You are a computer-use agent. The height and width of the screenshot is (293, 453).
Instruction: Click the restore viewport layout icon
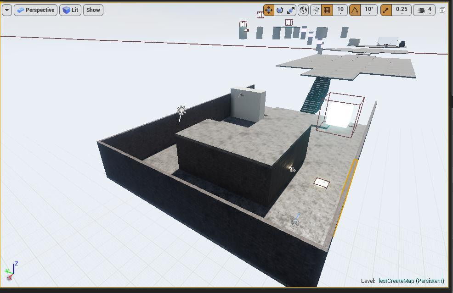point(442,10)
